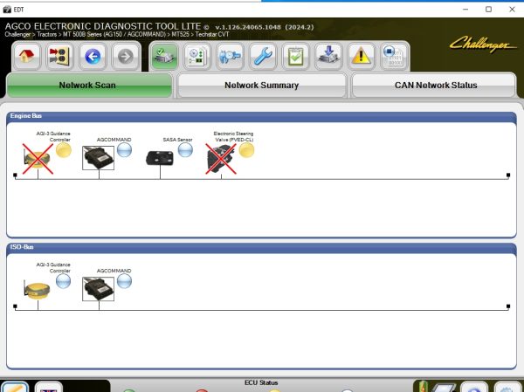Open the data log stop icon
This screenshot has height=392, width=524.
(395, 57)
